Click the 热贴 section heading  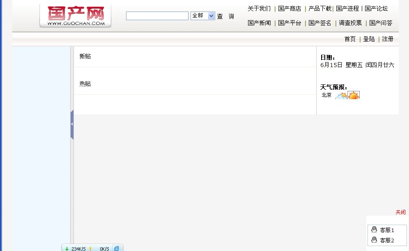[x=85, y=84]
